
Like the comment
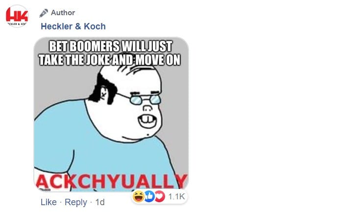(x=48, y=202)
